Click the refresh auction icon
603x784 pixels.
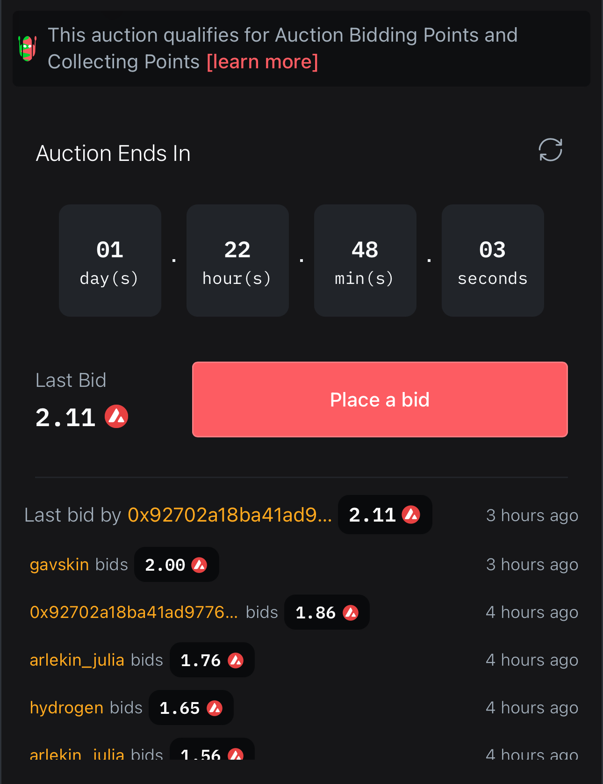click(550, 150)
